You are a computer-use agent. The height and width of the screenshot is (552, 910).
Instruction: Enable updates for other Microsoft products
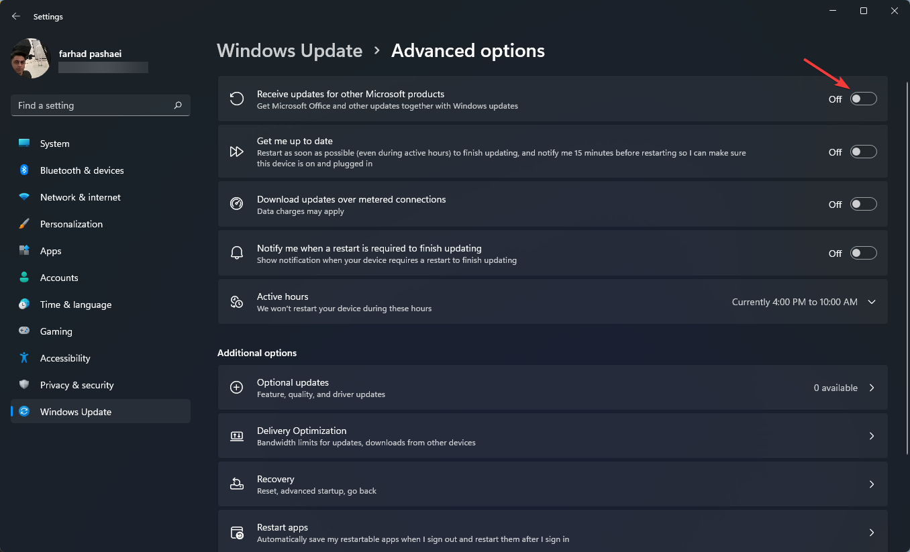click(x=864, y=98)
